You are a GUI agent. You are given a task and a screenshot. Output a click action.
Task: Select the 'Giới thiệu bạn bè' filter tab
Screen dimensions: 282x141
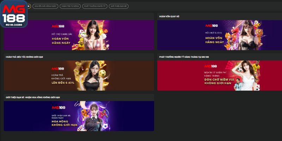pos(119,6)
